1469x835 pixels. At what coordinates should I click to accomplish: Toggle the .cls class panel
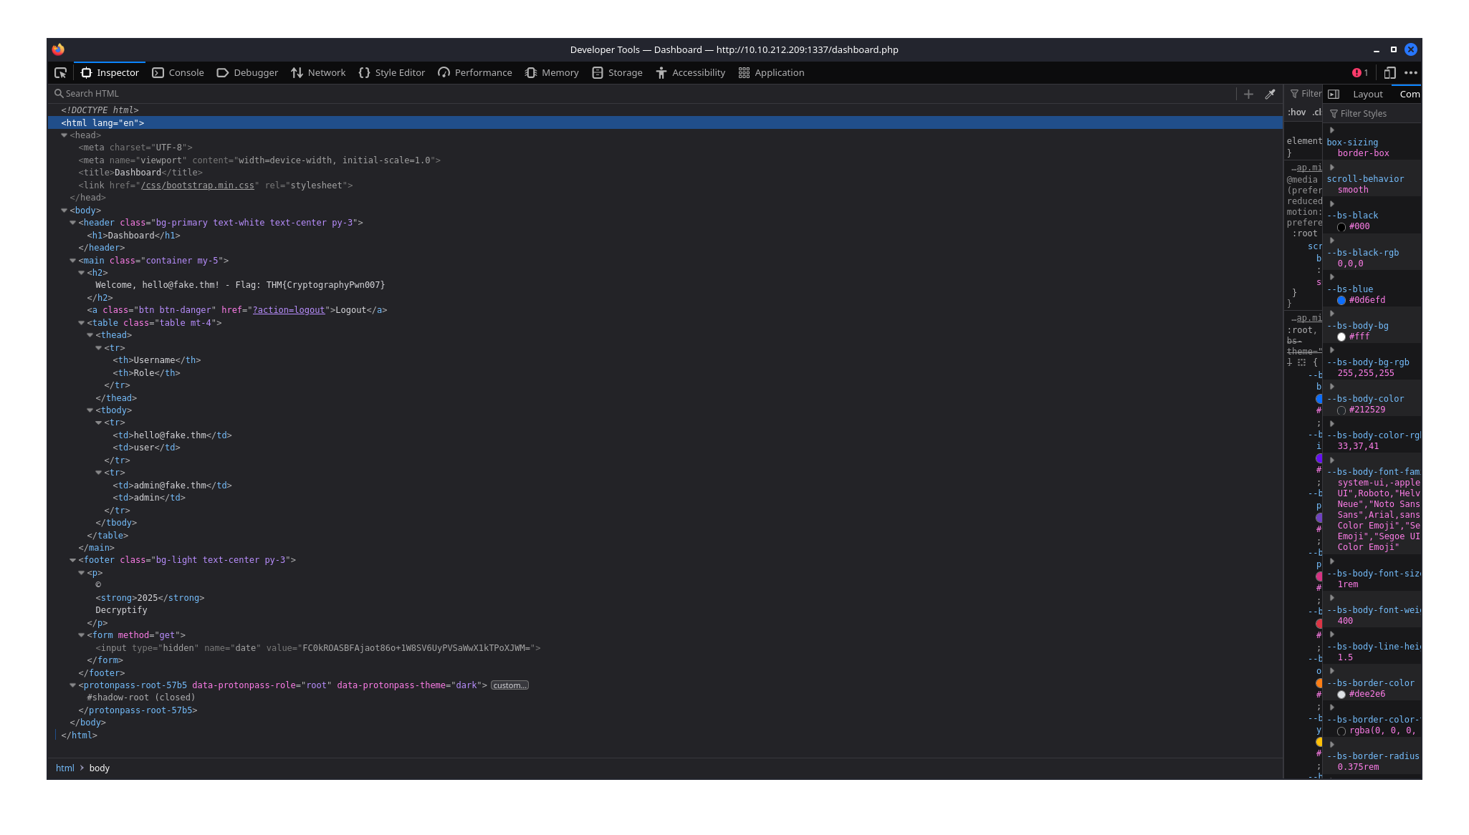click(1317, 112)
